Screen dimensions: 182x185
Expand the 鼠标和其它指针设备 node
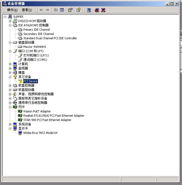pos(10,98)
